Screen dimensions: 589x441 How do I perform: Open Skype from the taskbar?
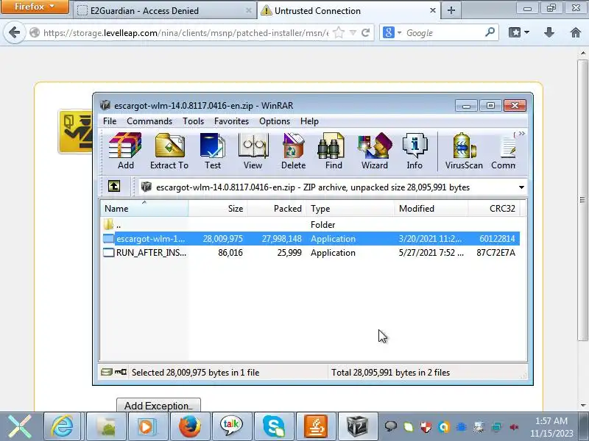(273, 426)
